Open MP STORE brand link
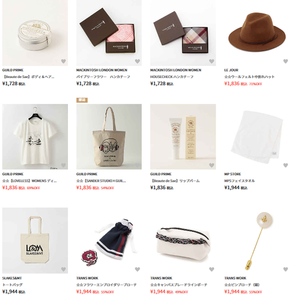Screen dimensions: 291x304 [233, 174]
